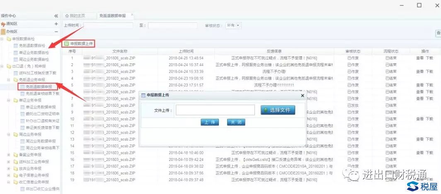Open 进料加工核销反馈下载 tree entry
The height and width of the screenshot is (194, 441).
(x=38, y=73)
